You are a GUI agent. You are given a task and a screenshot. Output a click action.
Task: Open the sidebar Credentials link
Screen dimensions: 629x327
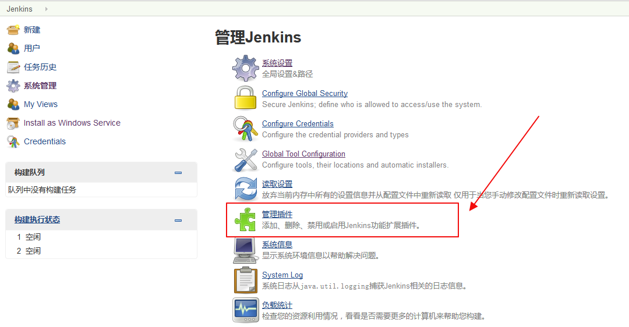44,141
